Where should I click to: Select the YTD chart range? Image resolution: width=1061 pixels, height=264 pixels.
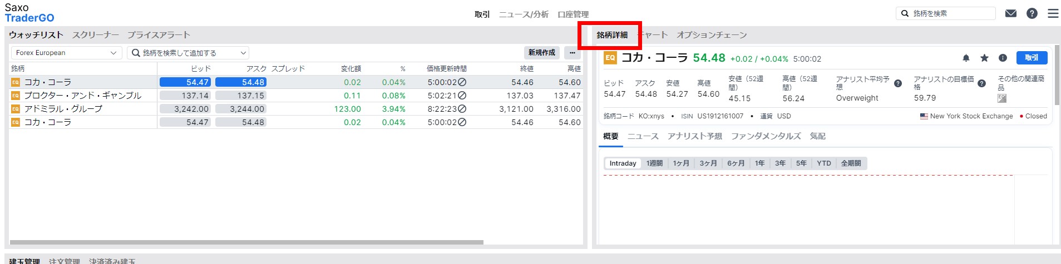point(824,163)
